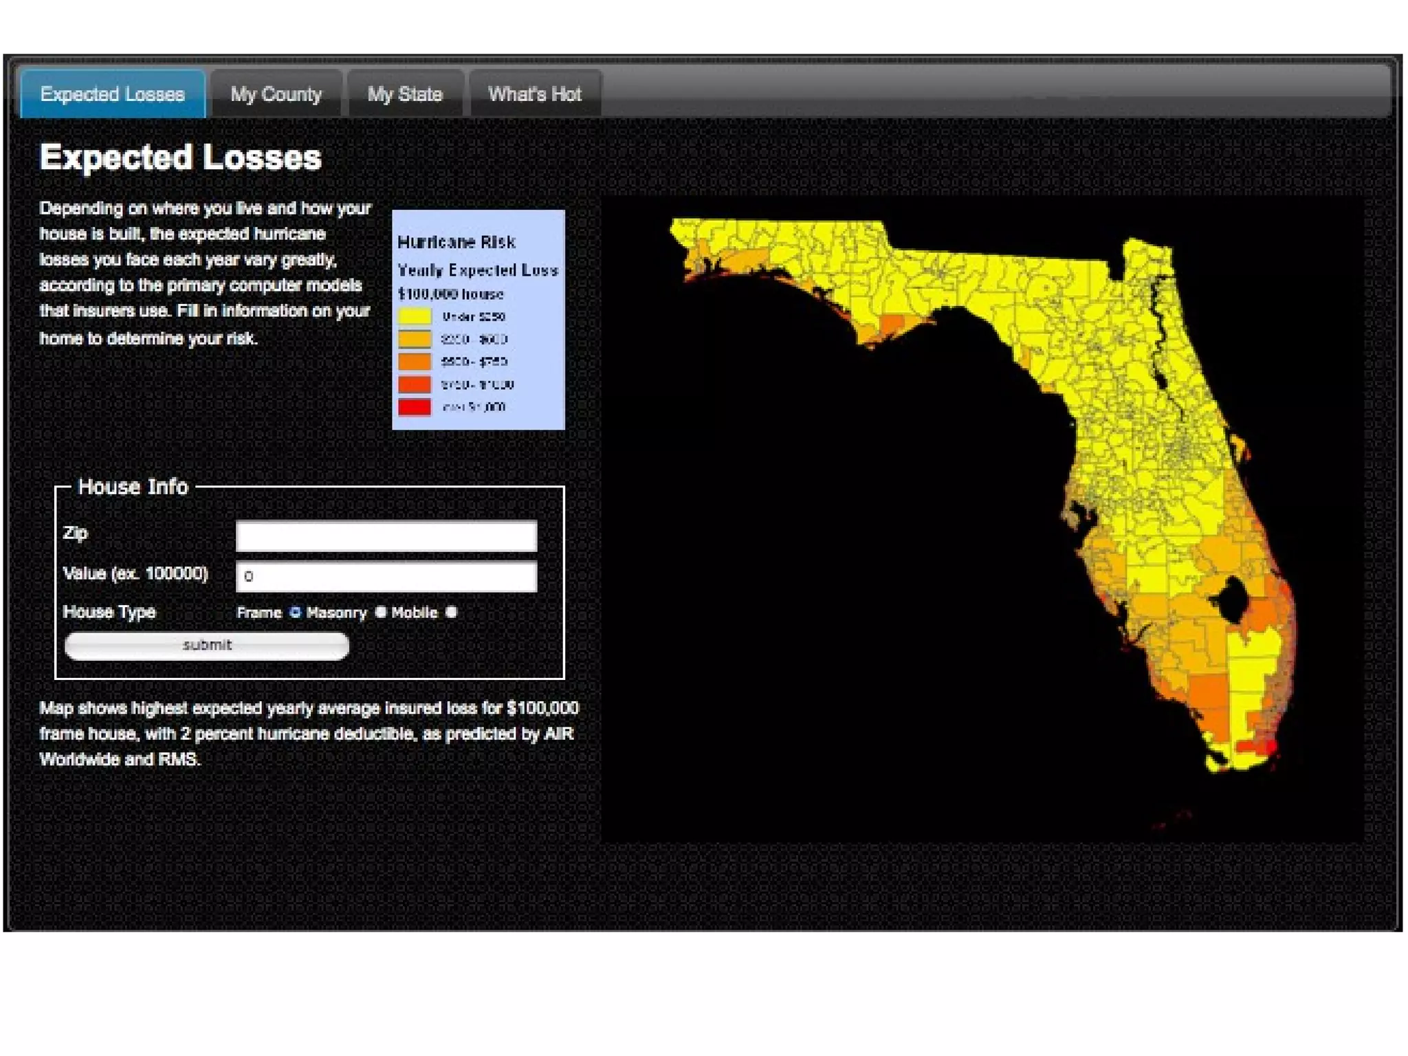This screenshot has height=1056, width=1408.
Task: Click the Expected Losses page heading
Action: [x=180, y=157]
